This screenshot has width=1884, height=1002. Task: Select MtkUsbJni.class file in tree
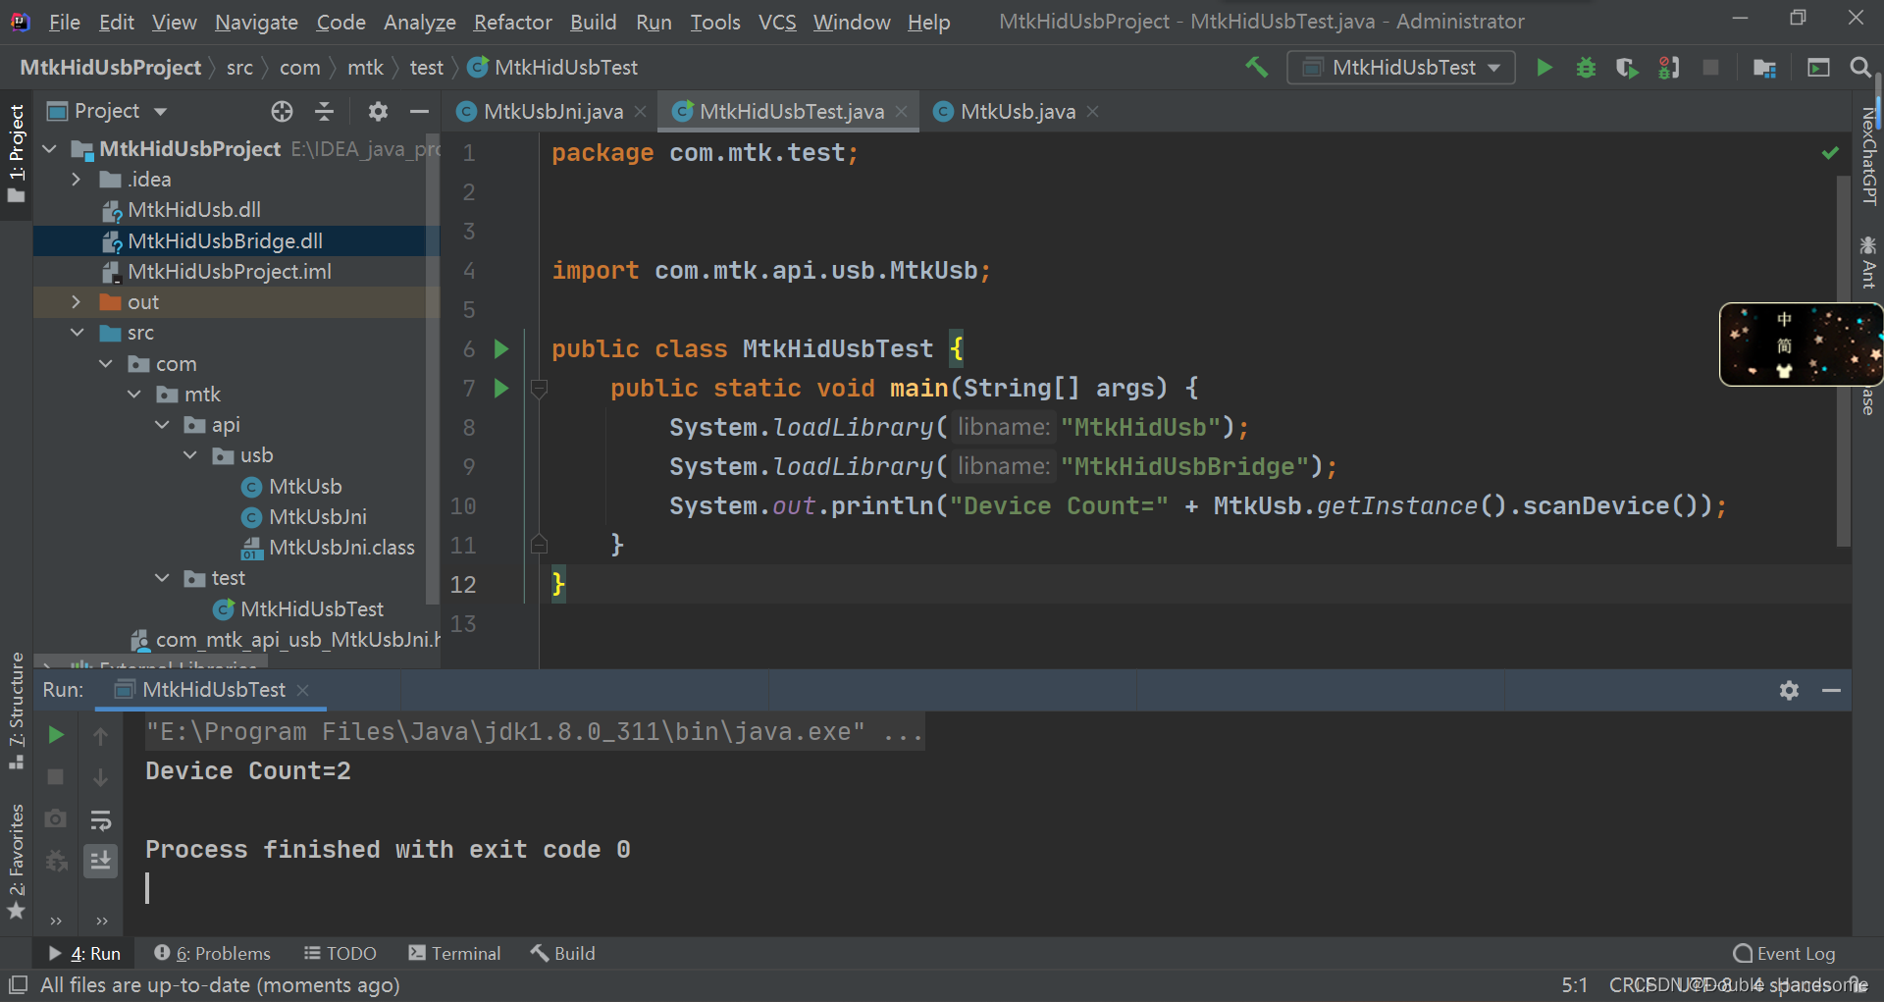pos(341,548)
